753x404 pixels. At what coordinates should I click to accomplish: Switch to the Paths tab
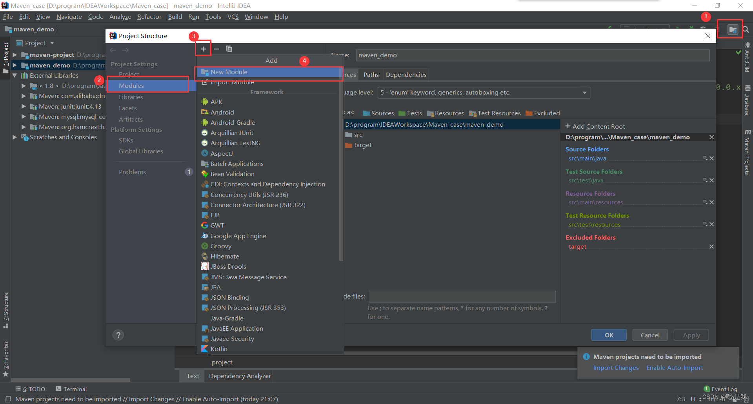pos(371,75)
